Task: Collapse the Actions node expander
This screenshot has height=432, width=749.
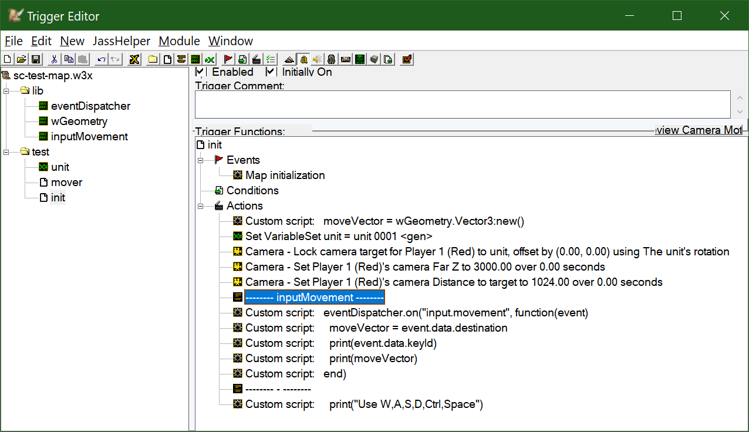Action: click(201, 206)
